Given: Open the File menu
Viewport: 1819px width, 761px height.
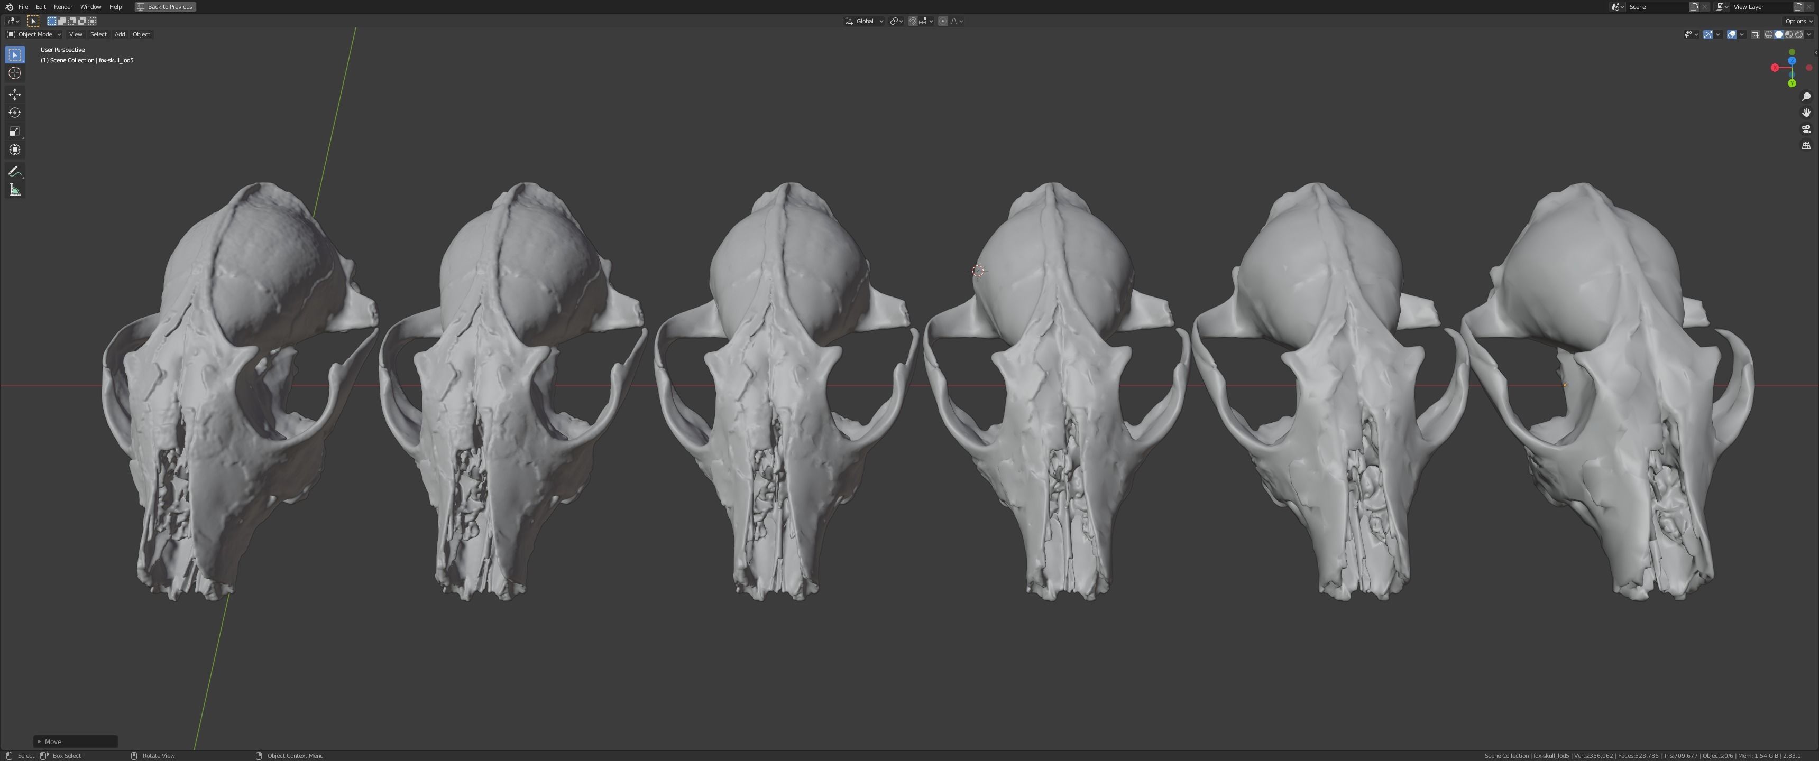Looking at the screenshot, I should pos(23,6).
